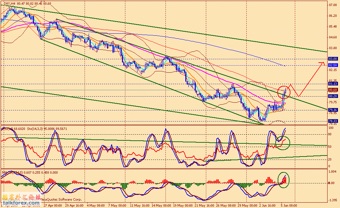Viewport: 340px width, 208px height.
Task: Click the 27 Apr 00:00 date label
Action: (x=53, y=205)
